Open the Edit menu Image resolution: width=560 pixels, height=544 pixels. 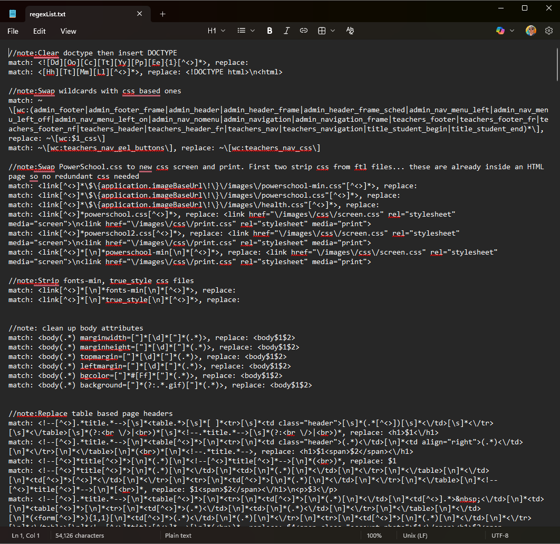coord(40,31)
